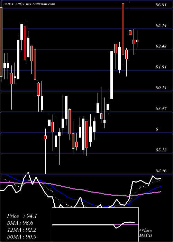Click the 50MA : 90.9 readout
Viewport: 173px width, 242px height.
point(21,236)
